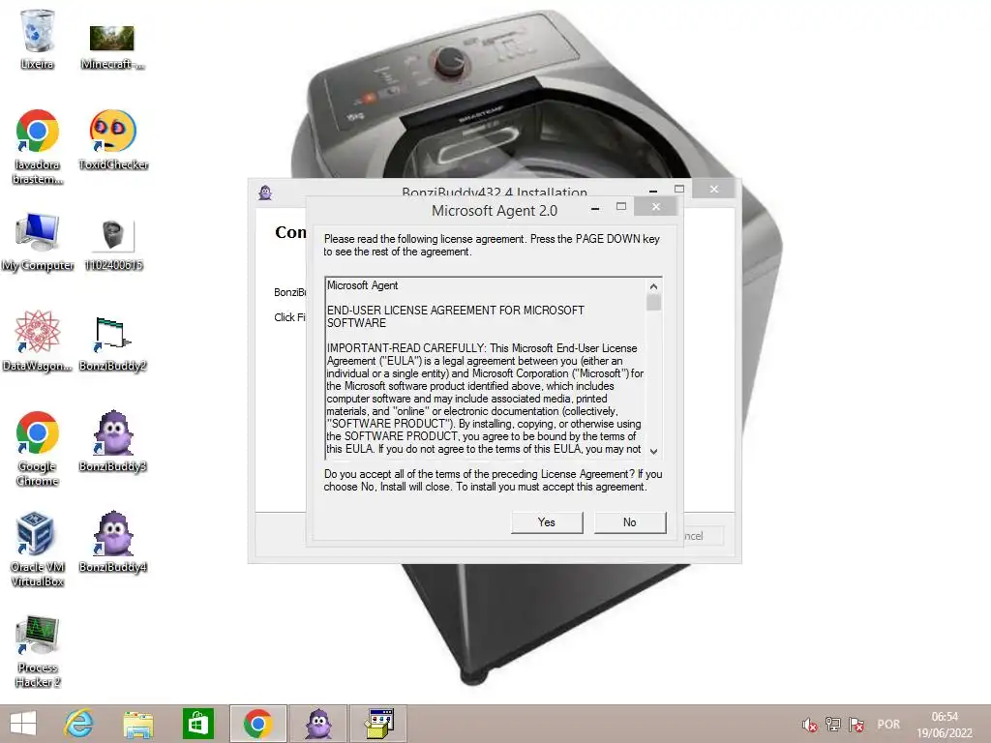This screenshot has width=991, height=743.
Task: Click the license scrollbar thumb
Action: tap(653, 303)
